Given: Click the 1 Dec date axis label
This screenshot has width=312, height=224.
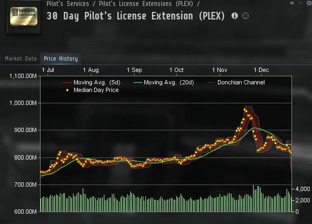Looking at the screenshot, I should point(261,70).
